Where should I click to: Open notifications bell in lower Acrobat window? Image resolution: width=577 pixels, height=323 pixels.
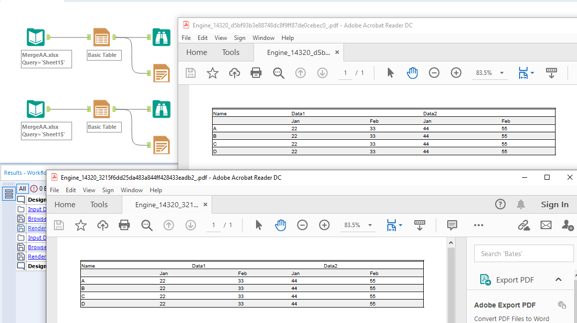point(521,204)
